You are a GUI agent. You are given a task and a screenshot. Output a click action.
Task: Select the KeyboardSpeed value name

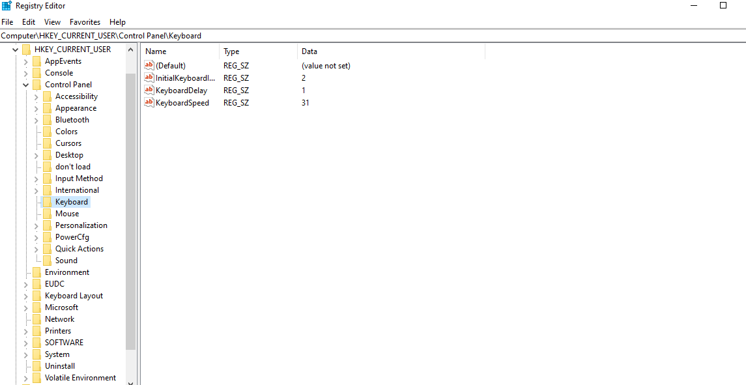click(x=182, y=103)
